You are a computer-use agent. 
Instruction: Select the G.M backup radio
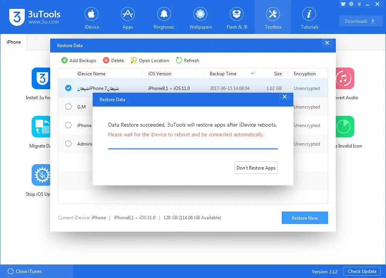[68, 107]
